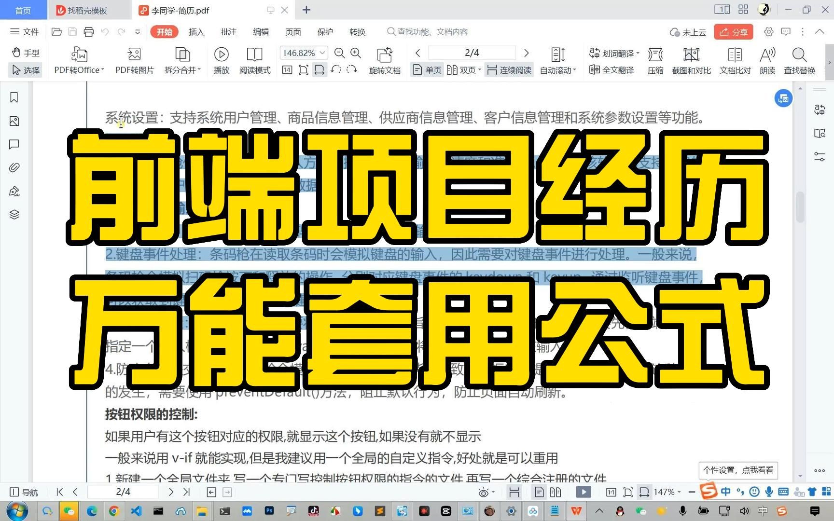
Task: Switch to the 转换 convert tab
Action: (357, 32)
